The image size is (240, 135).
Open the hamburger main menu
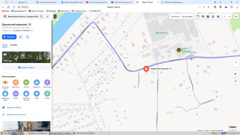point(236,16)
